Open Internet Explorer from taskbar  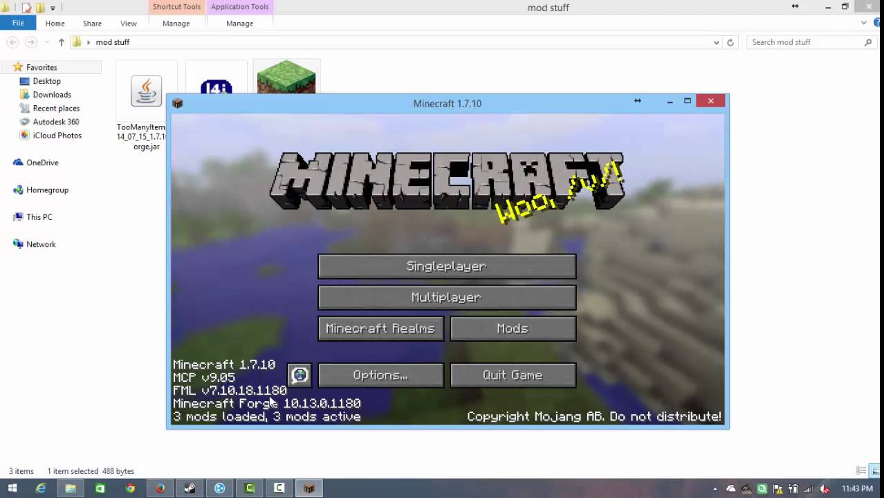click(41, 488)
